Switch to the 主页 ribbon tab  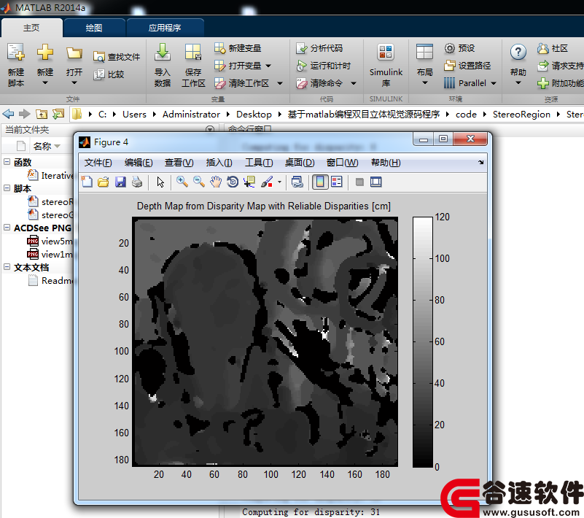pos(31,28)
